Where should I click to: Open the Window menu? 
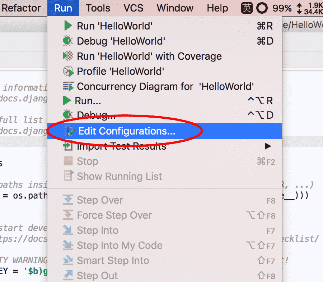[175, 8]
